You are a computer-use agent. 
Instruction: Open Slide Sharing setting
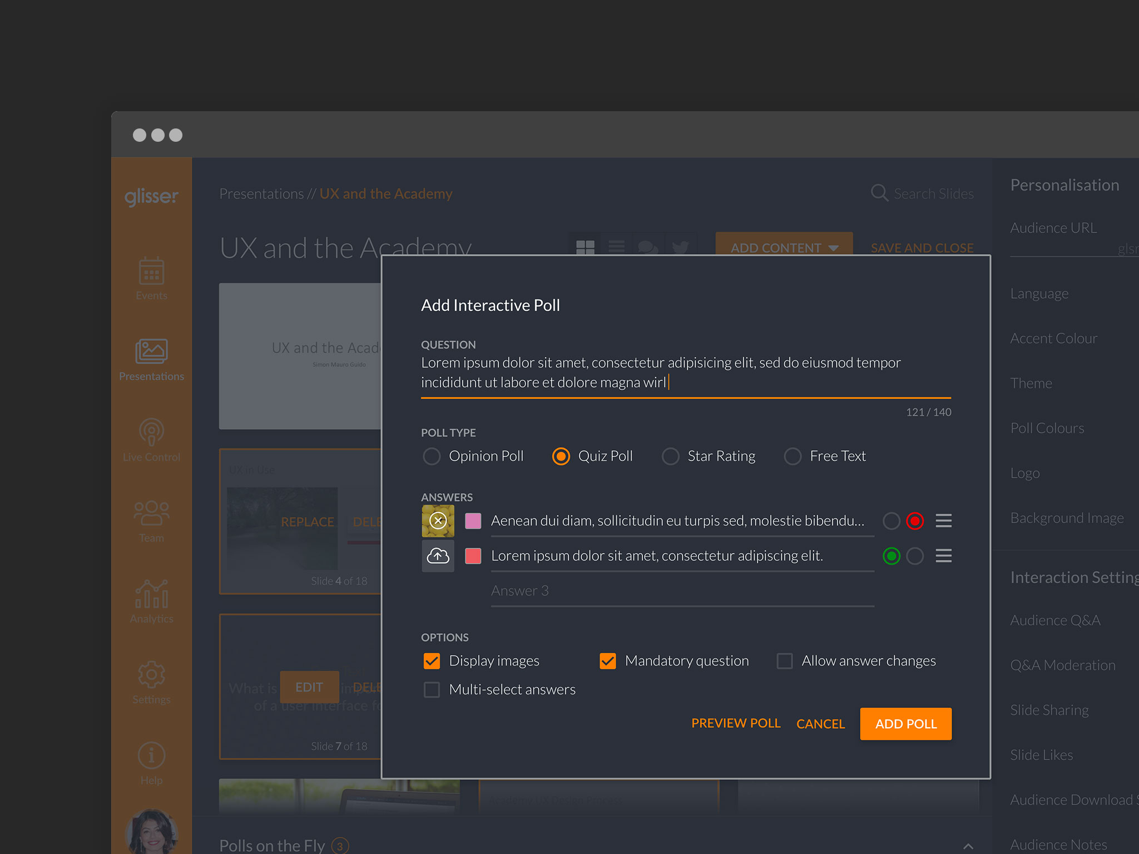[1049, 710]
